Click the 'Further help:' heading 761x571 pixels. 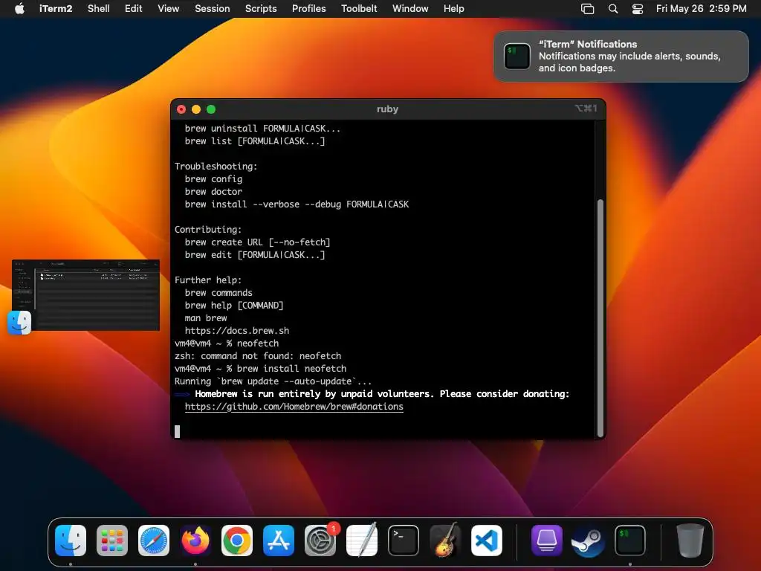click(208, 280)
